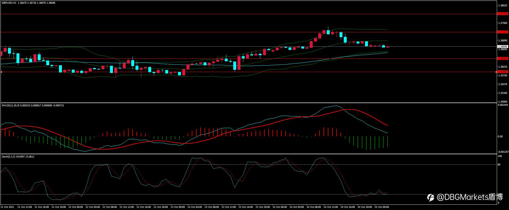509x210 pixels.
Task: Click the 12 Oct 04:00 time label
Action: click(x=93, y=207)
